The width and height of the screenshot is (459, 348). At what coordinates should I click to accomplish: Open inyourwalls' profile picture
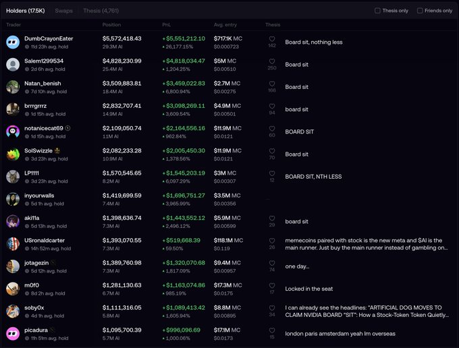(13, 199)
